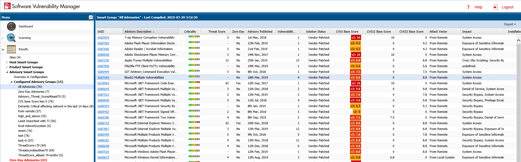
Task: Click the Results list icon
Action: tap(11, 49)
